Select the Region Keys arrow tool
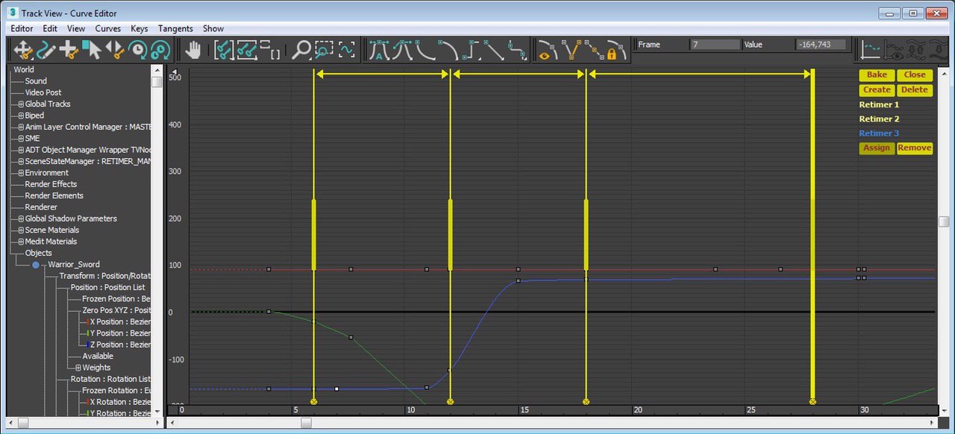This screenshot has height=434, width=955. point(92,50)
